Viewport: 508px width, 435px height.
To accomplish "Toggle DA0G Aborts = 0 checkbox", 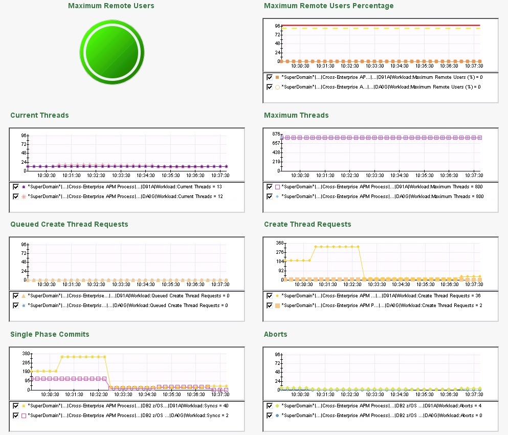I will point(270,415).
